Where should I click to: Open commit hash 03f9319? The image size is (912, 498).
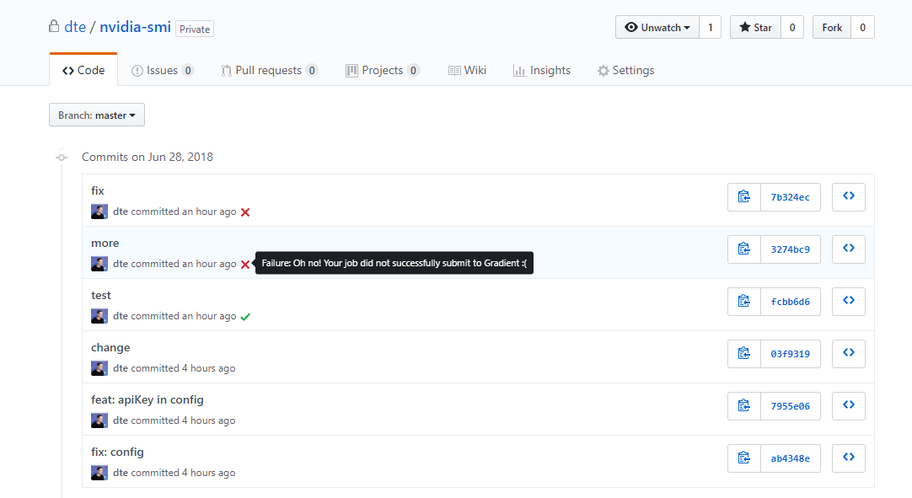(791, 354)
